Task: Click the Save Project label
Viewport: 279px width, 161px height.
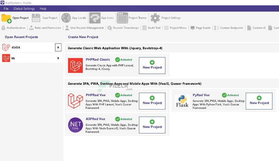Action: pyautogui.click(x=50, y=18)
